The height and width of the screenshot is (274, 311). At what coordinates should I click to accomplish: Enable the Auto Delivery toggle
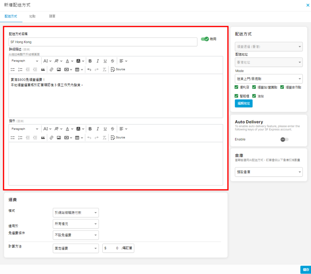(284, 139)
